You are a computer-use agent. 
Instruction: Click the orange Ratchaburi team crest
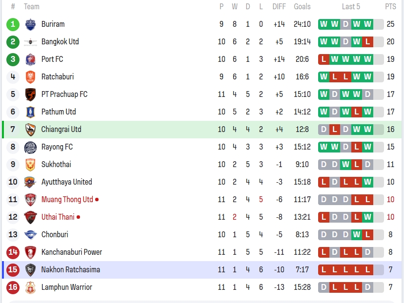[30, 77]
